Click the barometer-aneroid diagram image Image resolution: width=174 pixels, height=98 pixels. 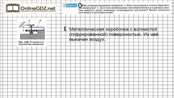click(x=32, y=29)
